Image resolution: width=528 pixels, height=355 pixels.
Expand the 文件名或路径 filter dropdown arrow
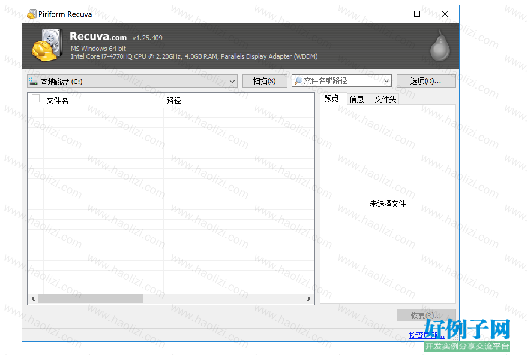(x=386, y=81)
